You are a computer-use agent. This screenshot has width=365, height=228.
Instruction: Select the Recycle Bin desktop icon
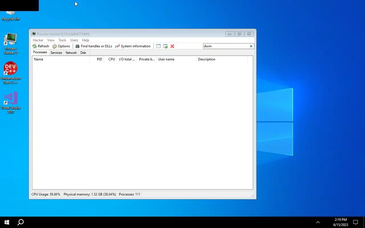11,16
